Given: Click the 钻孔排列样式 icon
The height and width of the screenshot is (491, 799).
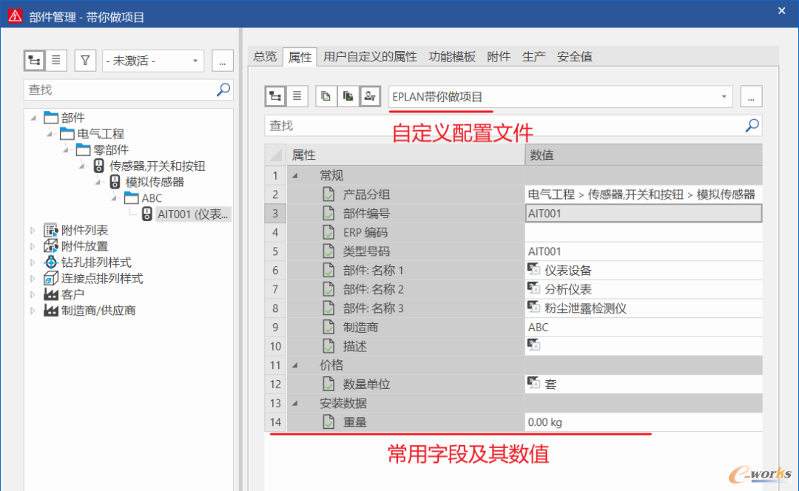Looking at the screenshot, I should pyautogui.click(x=51, y=263).
